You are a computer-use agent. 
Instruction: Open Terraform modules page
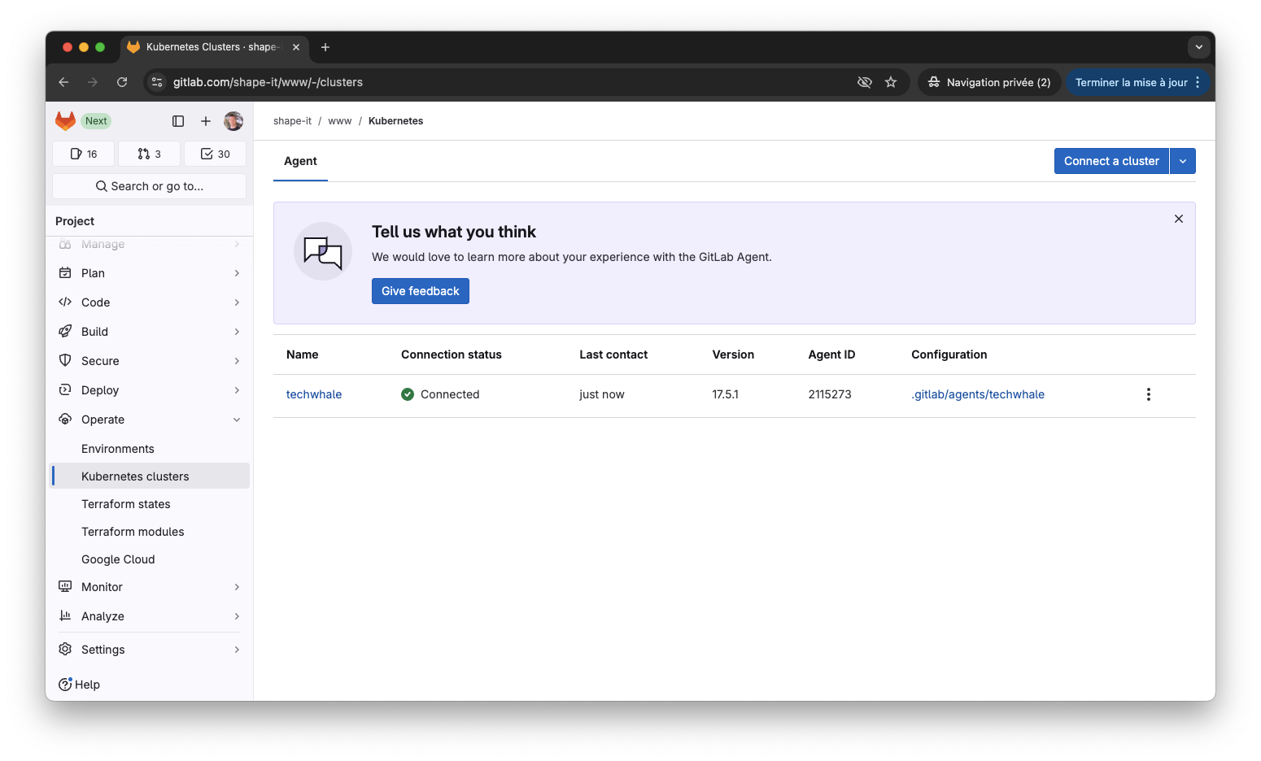pos(150,532)
